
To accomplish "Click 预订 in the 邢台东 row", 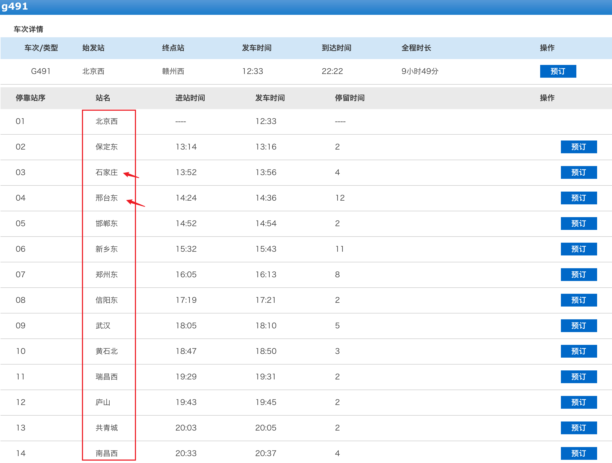I will [x=578, y=198].
